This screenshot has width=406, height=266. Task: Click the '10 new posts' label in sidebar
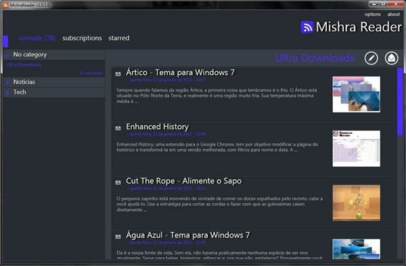point(91,73)
